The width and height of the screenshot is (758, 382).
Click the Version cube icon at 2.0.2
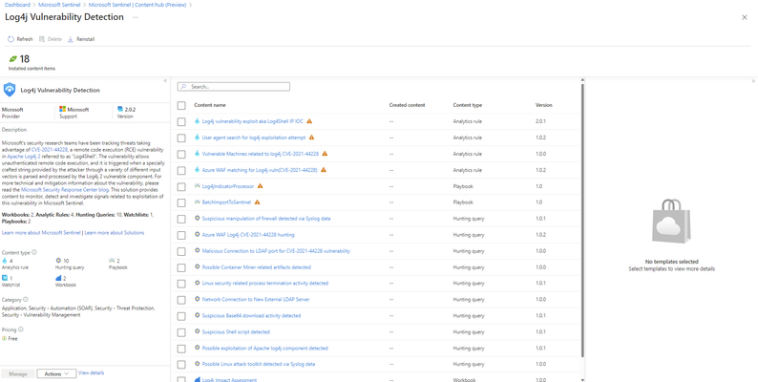click(x=120, y=109)
